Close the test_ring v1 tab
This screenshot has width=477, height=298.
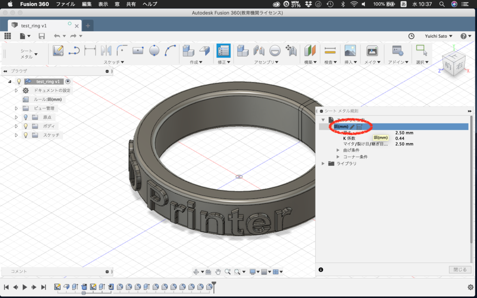click(77, 26)
